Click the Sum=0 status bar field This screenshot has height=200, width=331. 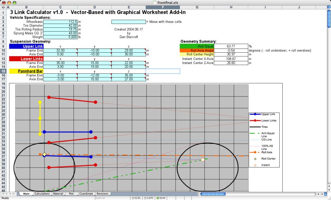pos(113,198)
